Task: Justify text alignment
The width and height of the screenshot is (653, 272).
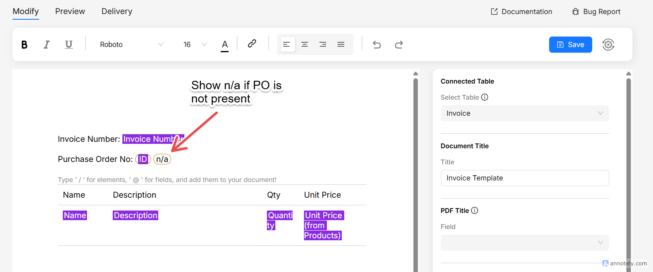Action: pyautogui.click(x=341, y=45)
